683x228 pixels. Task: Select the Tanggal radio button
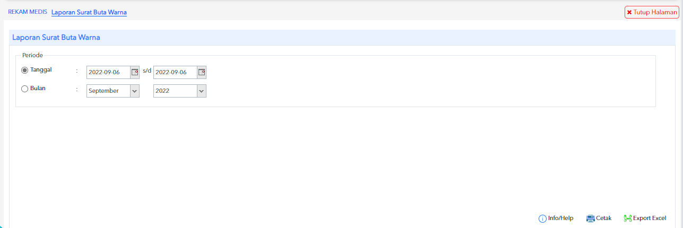(x=24, y=70)
